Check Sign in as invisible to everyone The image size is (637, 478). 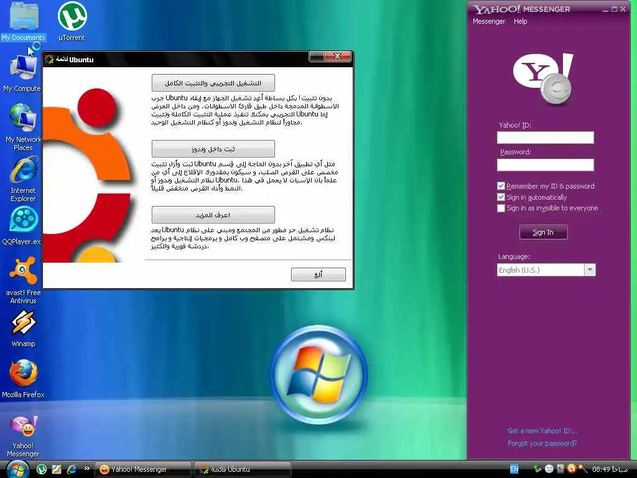click(501, 208)
